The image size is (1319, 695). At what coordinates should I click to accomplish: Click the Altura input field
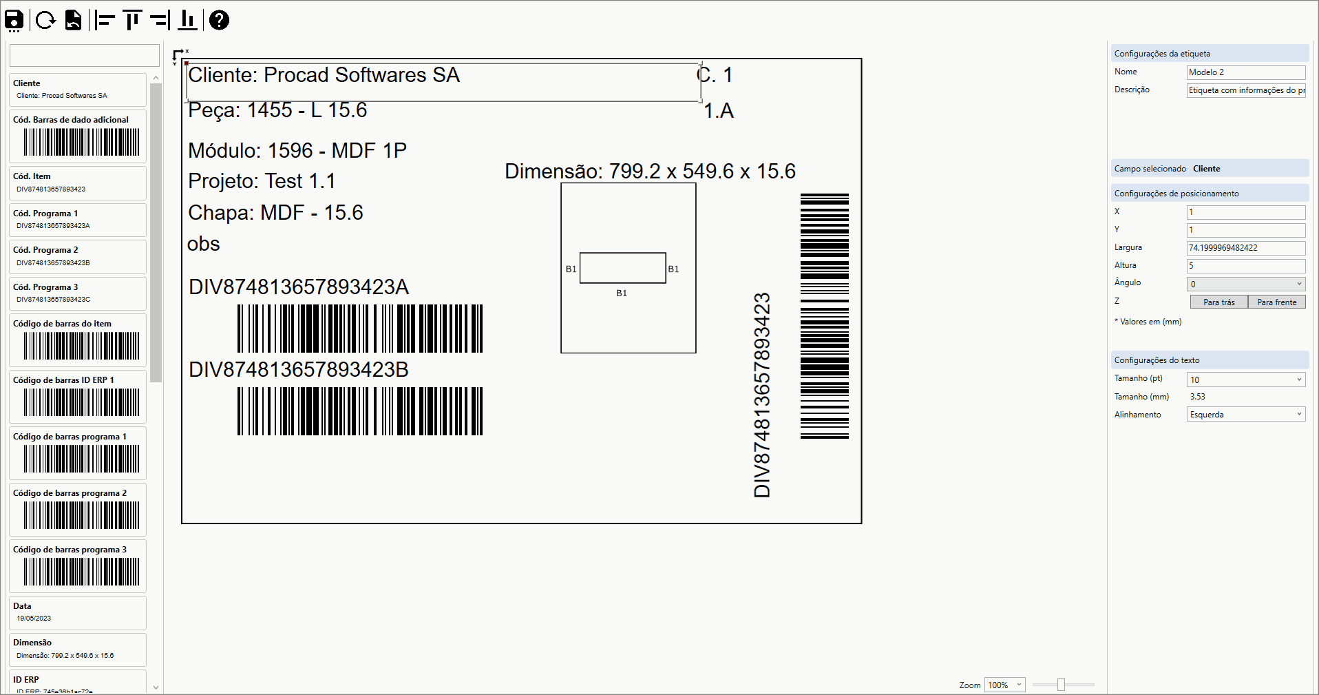pyautogui.click(x=1246, y=266)
